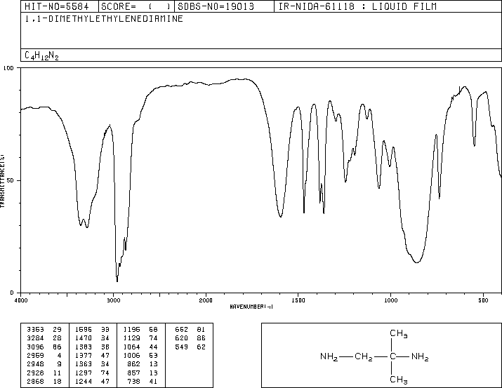Click the 3000 wavenumber axis label
Viewport: 502px width, 388px height.
[113, 300]
